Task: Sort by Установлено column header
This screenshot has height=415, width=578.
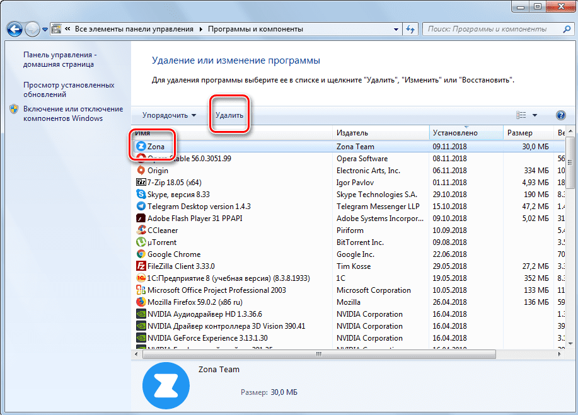Action: (466, 133)
